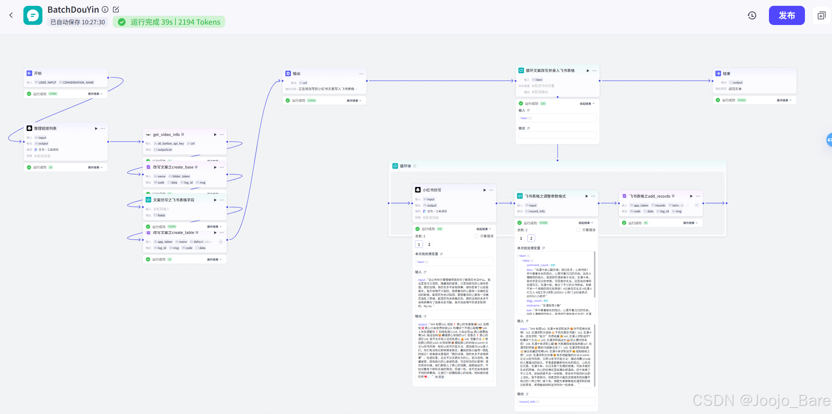Edit the BatchDouYin workflow name
832x414 pixels.
click(x=116, y=10)
